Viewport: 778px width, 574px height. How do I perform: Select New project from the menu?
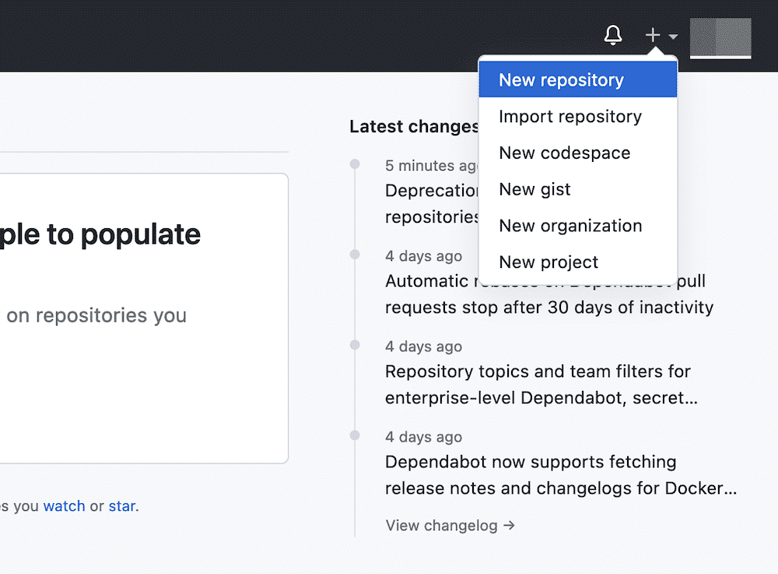point(548,262)
